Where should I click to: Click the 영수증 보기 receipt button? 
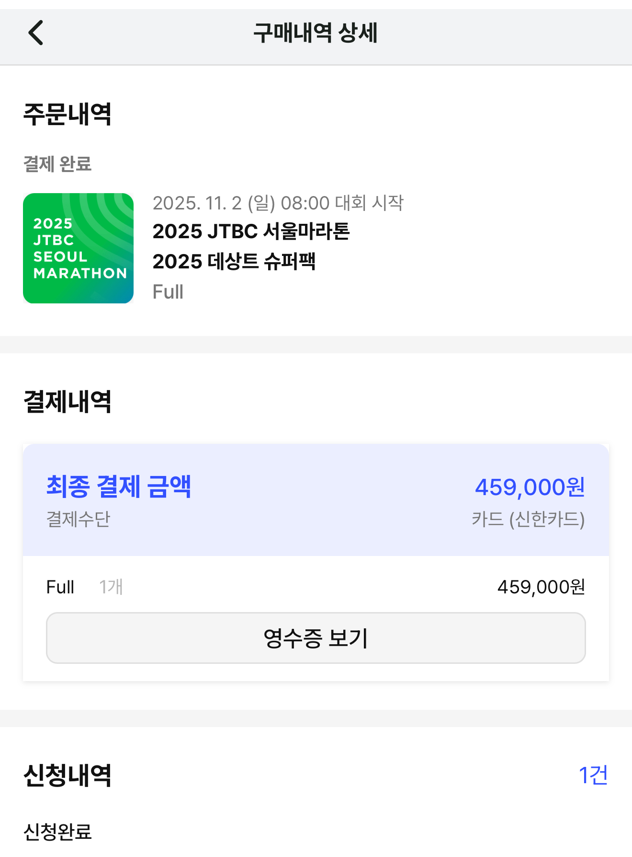pyautogui.click(x=316, y=638)
